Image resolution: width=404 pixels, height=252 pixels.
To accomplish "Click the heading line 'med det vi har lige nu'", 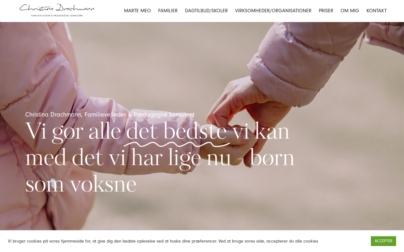I will (x=128, y=158).
